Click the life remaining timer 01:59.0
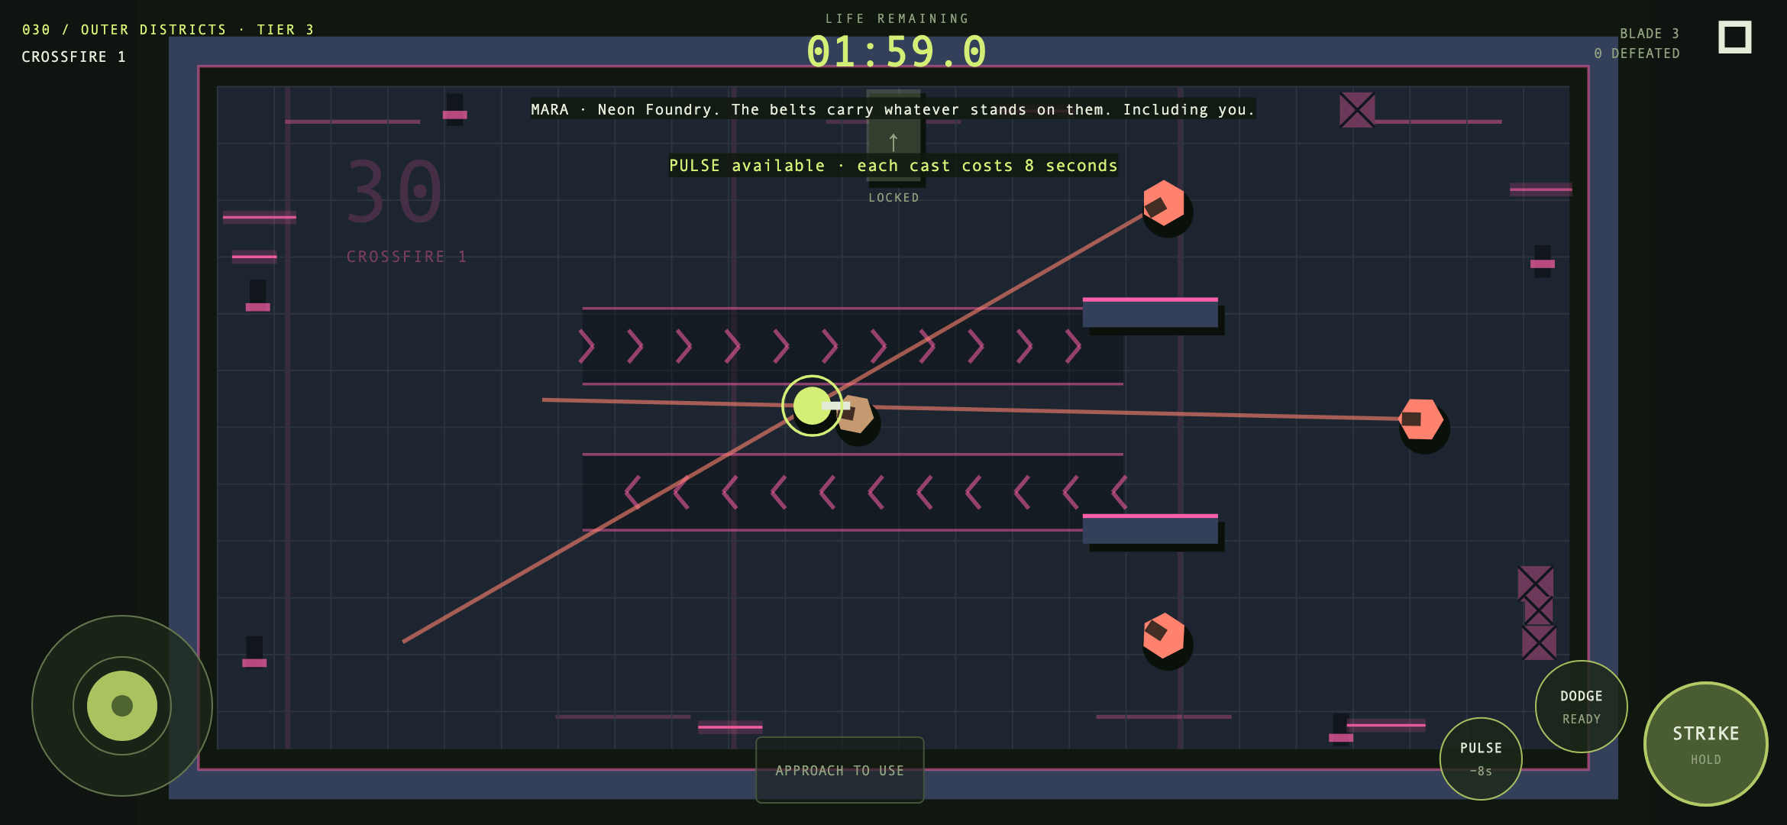 click(x=897, y=52)
